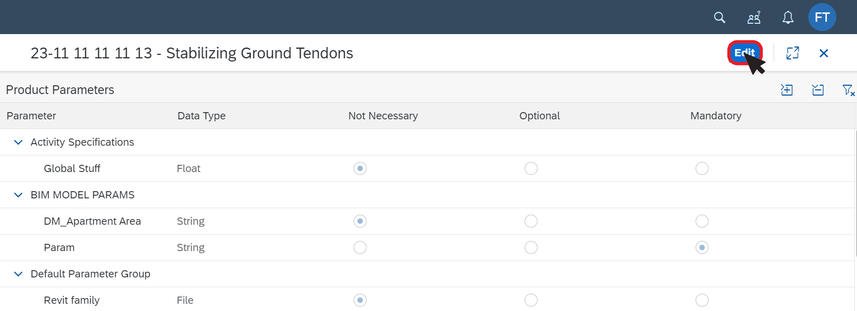Open the notifications bell
The width and height of the screenshot is (857, 311).
click(x=788, y=18)
